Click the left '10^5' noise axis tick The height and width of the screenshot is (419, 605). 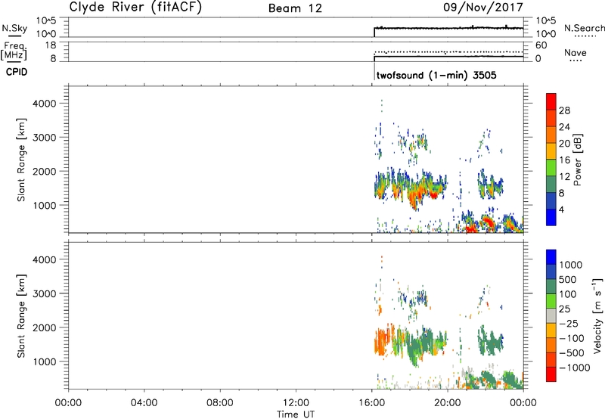[x=46, y=21]
